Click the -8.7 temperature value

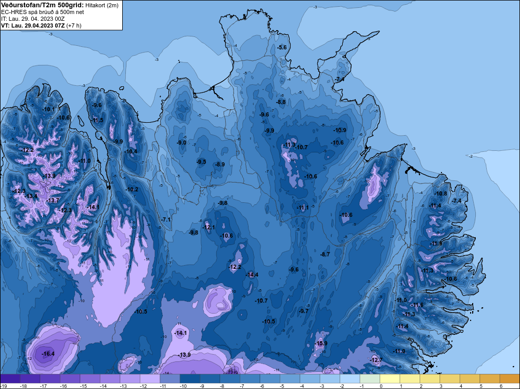click(x=325, y=254)
